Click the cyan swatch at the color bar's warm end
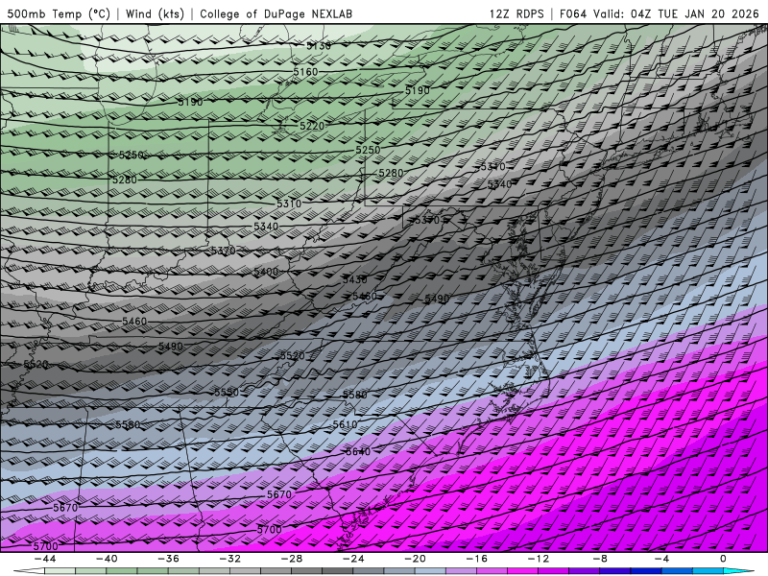 739,571
